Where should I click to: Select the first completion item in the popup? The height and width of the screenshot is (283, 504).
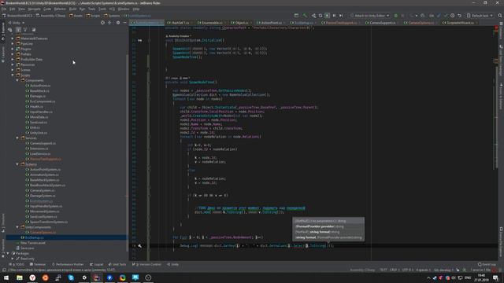coord(328,221)
